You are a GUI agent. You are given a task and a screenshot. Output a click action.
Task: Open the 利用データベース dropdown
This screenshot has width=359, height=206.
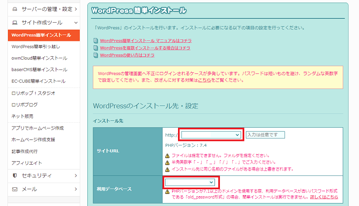coord(190,182)
